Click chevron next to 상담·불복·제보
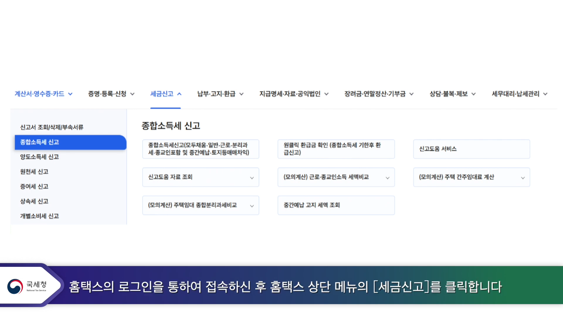 (474, 94)
